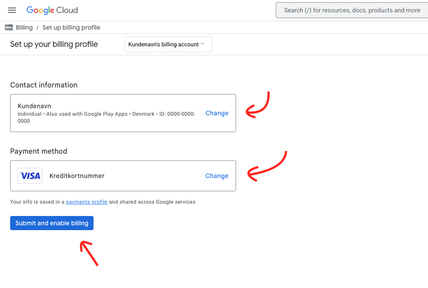Image resolution: width=428 pixels, height=288 pixels.
Task: Click the Kreditkortnummer card label
Action: coord(77,176)
